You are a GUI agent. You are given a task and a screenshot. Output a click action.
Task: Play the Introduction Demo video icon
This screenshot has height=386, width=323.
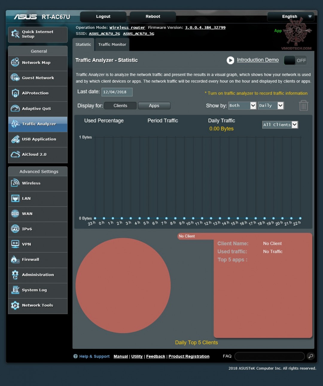[230, 60]
